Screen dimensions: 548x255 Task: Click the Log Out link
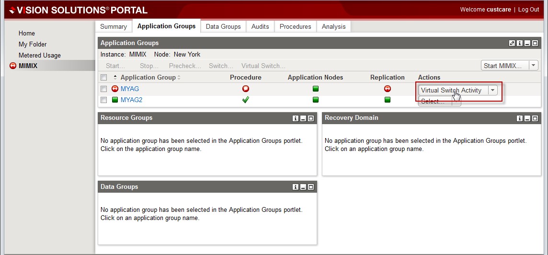point(528,10)
